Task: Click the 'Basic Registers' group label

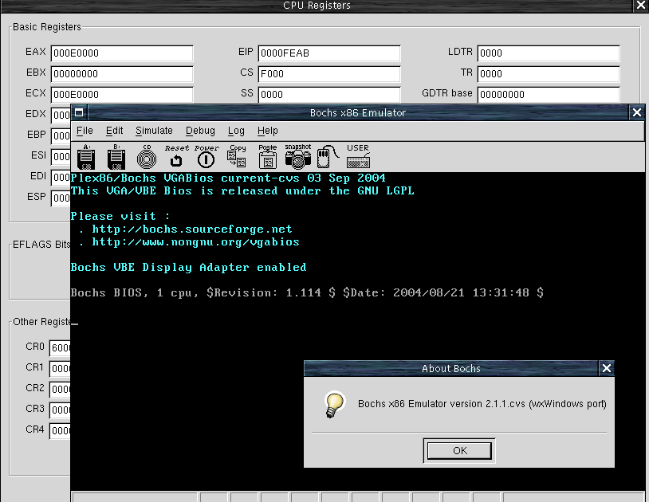Action: pos(47,27)
